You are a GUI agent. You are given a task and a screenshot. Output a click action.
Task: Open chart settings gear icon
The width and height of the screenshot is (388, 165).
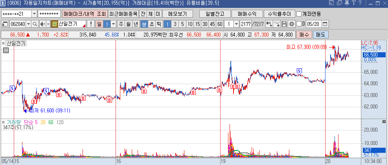pos(292,24)
